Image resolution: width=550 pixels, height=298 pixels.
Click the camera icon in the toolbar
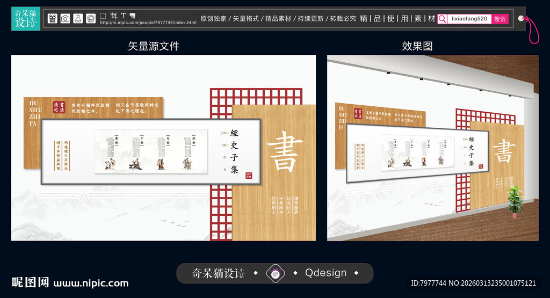(x=65, y=19)
